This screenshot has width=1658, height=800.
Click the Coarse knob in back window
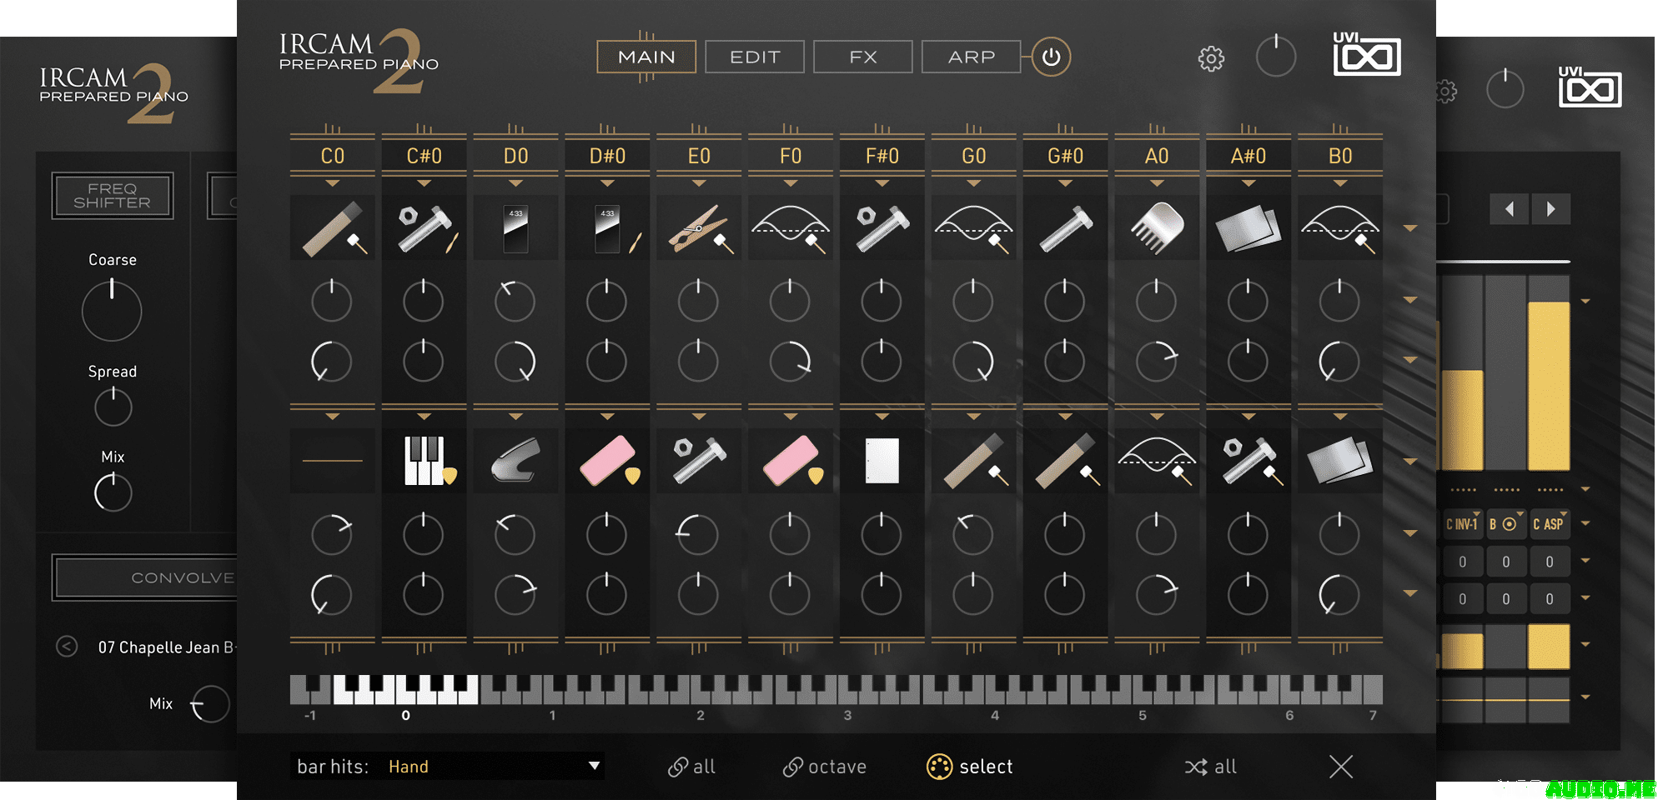tap(112, 310)
